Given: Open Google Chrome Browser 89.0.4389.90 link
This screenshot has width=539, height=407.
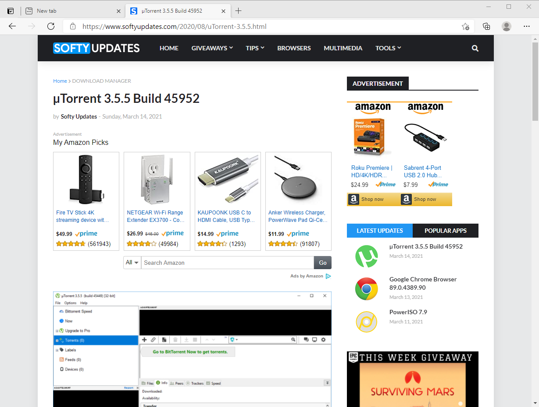Looking at the screenshot, I should 423,283.
